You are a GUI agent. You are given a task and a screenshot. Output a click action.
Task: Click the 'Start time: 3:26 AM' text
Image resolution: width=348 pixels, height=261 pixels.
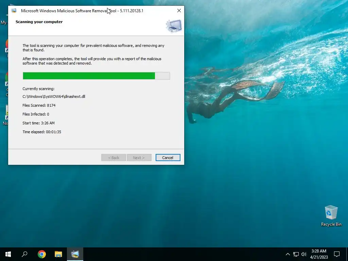[38, 123]
